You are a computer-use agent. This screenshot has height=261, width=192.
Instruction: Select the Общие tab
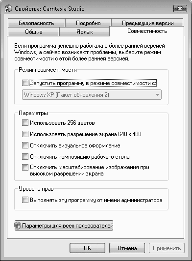coord(34,32)
